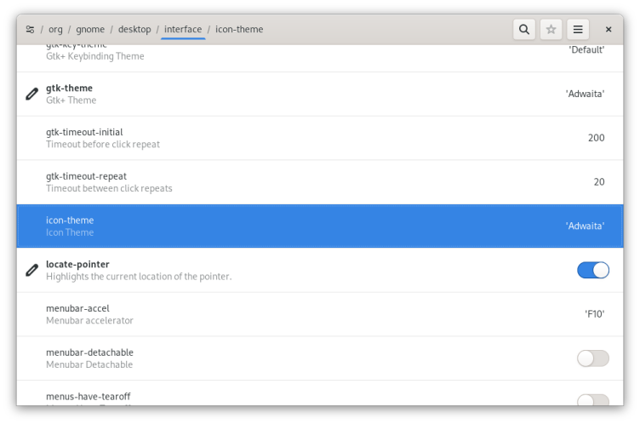Toggle the menus-have-tearoff switch

[x=593, y=400]
